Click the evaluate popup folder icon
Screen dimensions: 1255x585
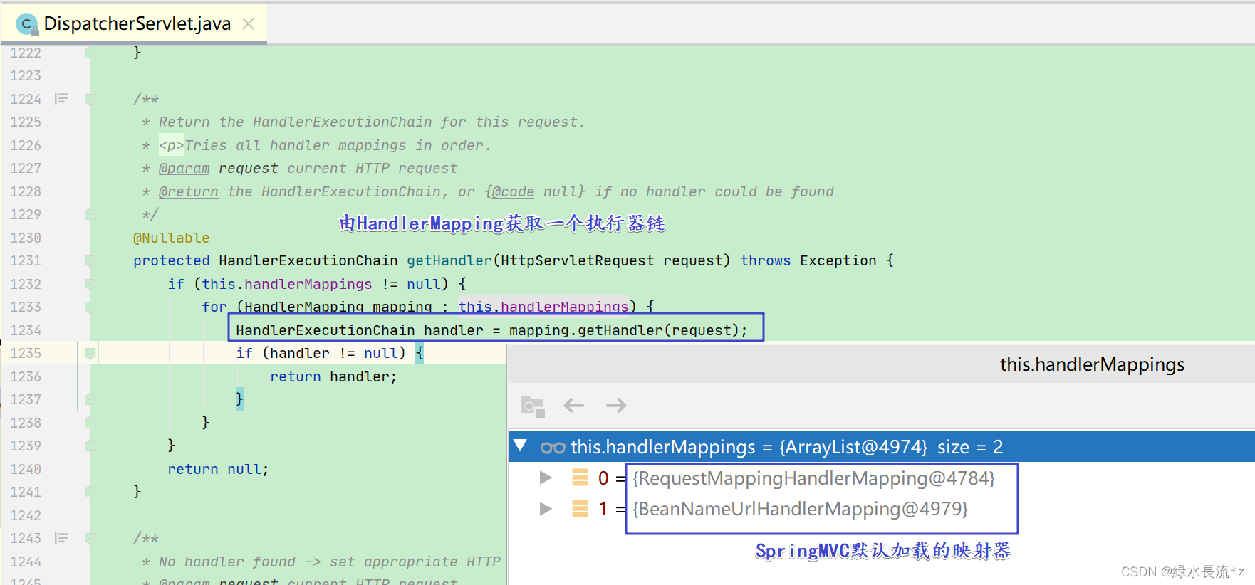[533, 406]
